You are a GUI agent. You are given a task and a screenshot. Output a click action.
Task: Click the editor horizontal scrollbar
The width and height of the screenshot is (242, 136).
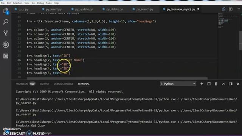117,79
